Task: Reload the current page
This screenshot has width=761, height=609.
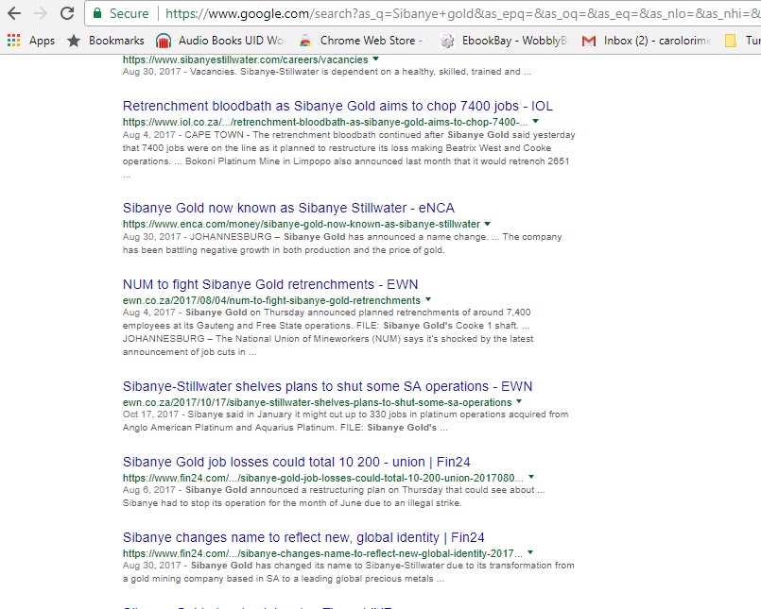Action: 67,13
